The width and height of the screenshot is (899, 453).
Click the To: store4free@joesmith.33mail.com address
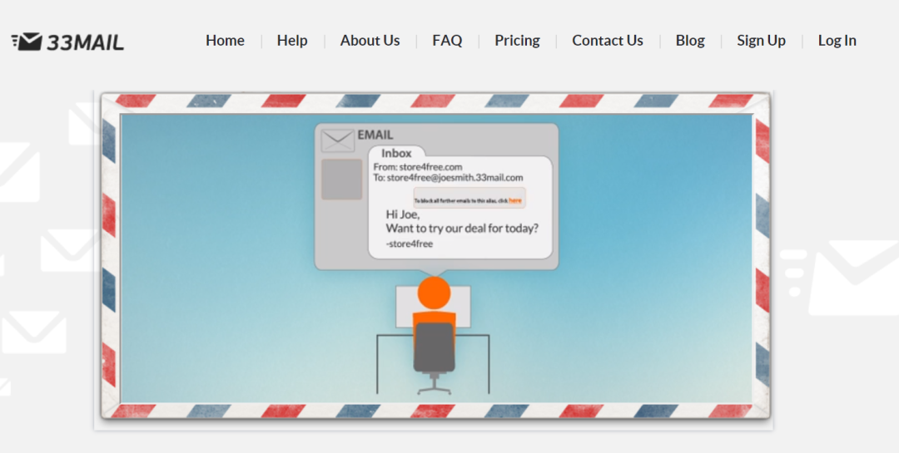[448, 178]
